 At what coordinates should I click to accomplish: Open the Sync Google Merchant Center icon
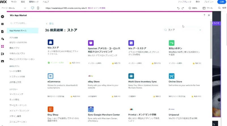[x=91, y=109]
